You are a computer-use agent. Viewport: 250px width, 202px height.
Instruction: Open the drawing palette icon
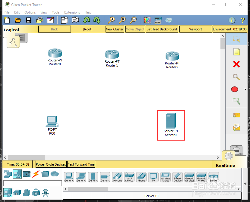[147, 20]
